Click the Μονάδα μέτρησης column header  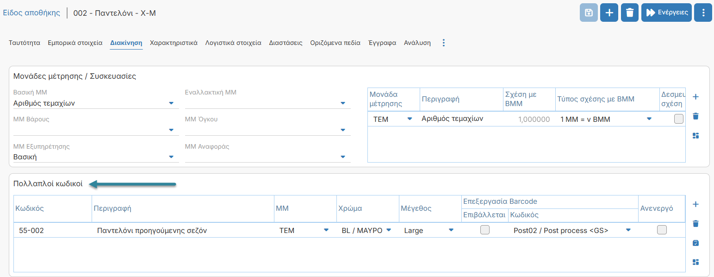click(x=394, y=99)
